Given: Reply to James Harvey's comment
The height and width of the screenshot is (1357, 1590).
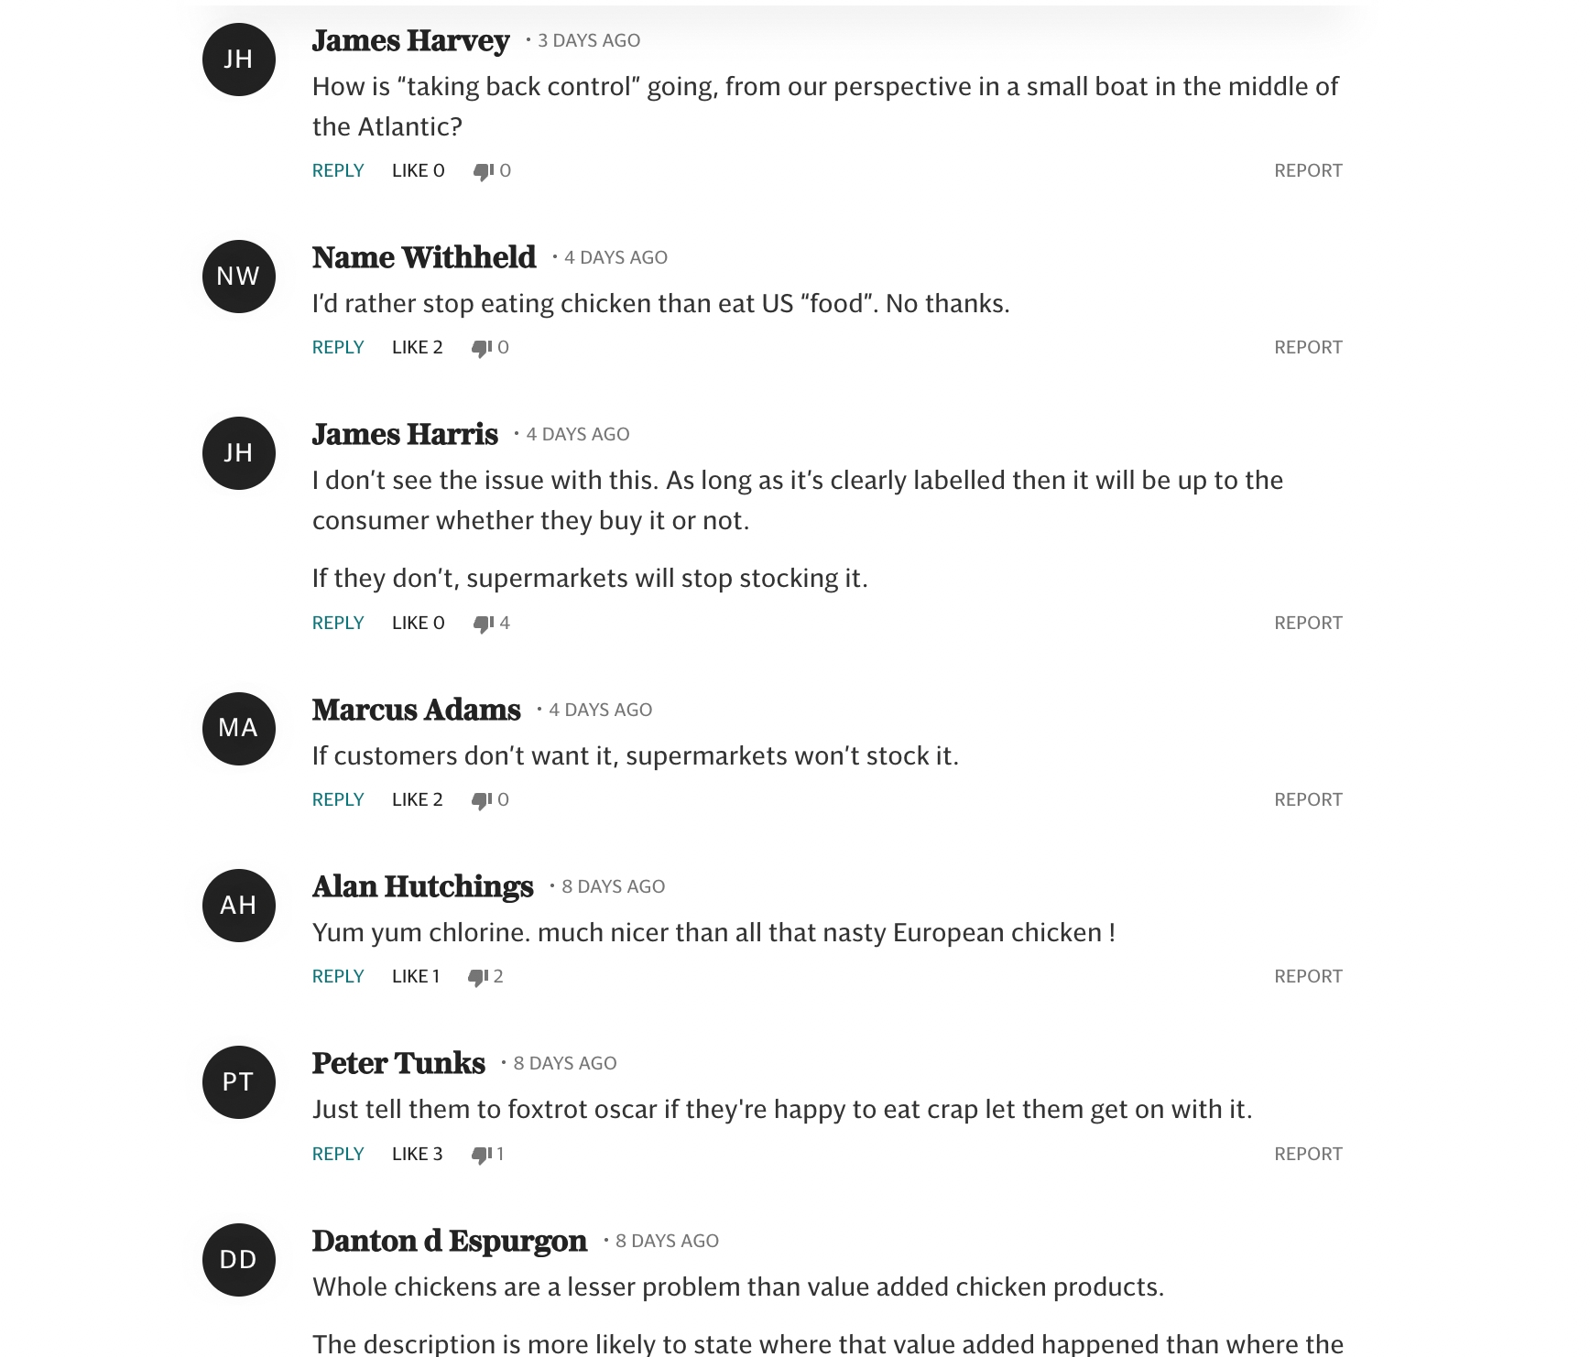Looking at the screenshot, I should pos(338,171).
